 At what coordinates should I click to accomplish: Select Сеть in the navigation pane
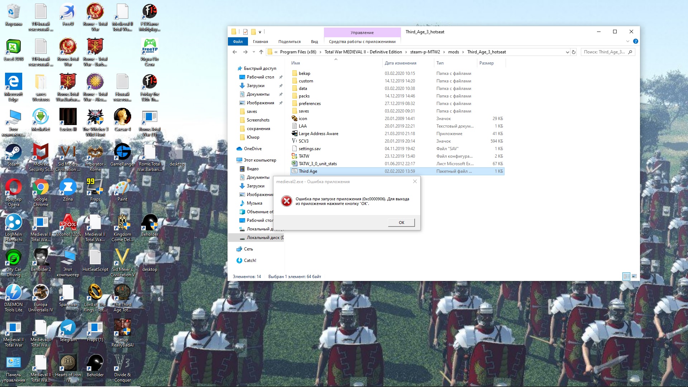[248, 249]
